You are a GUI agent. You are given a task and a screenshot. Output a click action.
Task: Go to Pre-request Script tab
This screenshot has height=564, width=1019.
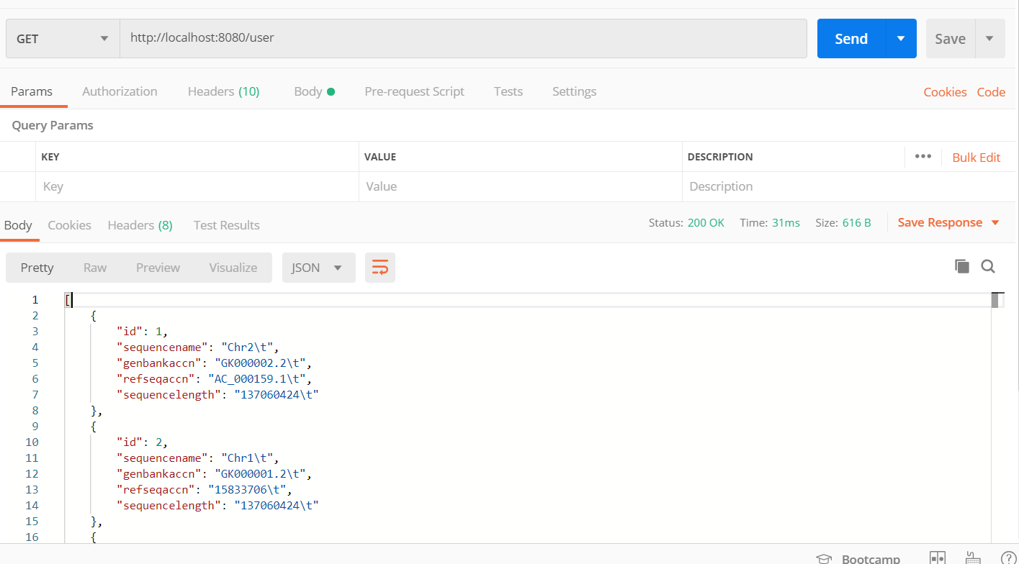pos(414,91)
